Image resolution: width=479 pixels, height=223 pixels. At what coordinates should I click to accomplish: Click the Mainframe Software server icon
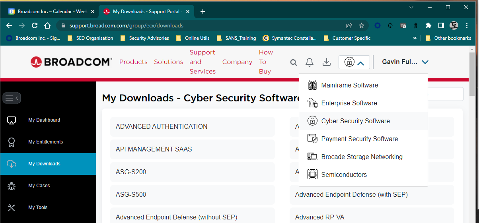(312, 85)
